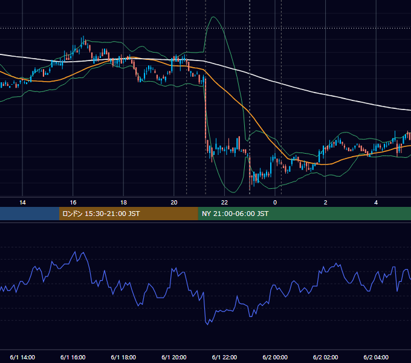Click hour label 2 on price chart axis
Image resolution: width=411 pixels, height=363 pixels.
pyautogui.click(x=326, y=203)
